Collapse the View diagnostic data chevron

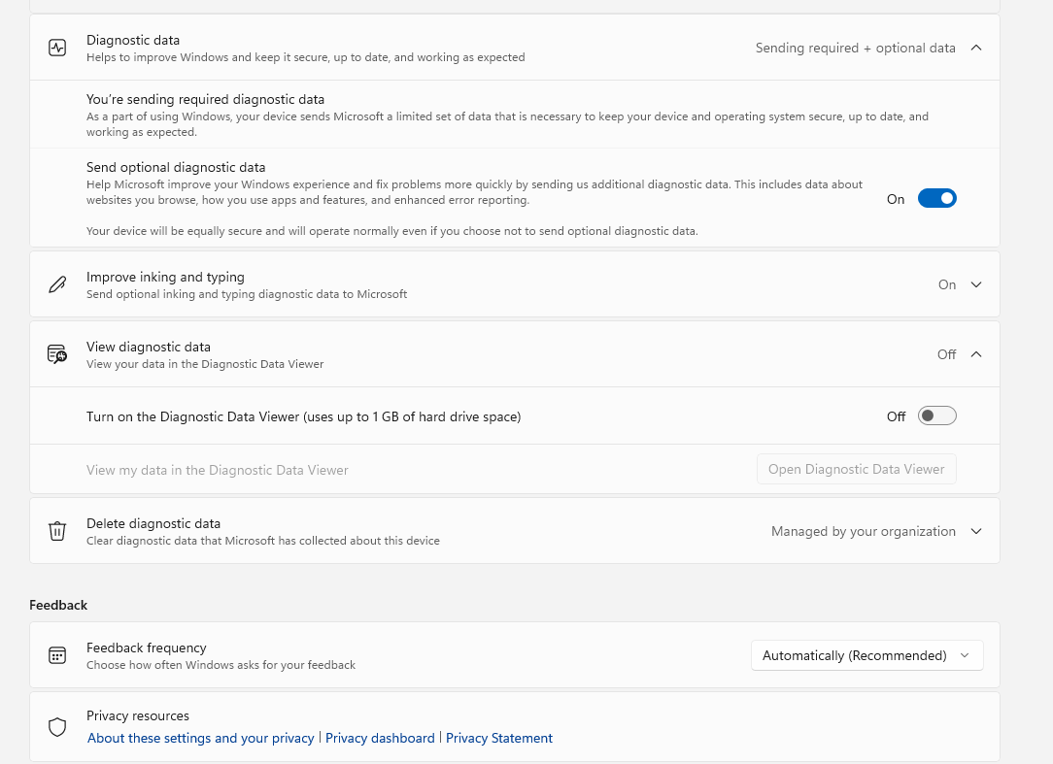point(976,353)
